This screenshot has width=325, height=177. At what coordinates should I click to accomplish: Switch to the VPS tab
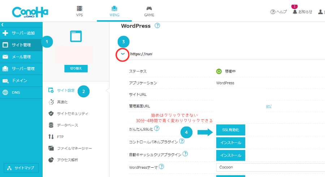click(79, 12)
